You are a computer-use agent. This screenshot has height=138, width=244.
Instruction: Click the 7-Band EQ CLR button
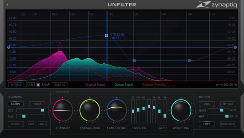[x=162, y=128]
